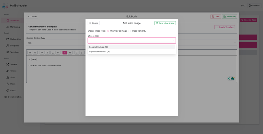Image resolution: width=263 pixels, height=134 pixels.
Task: Open Users in the Admin sidebar
Action: click(12, 84)
